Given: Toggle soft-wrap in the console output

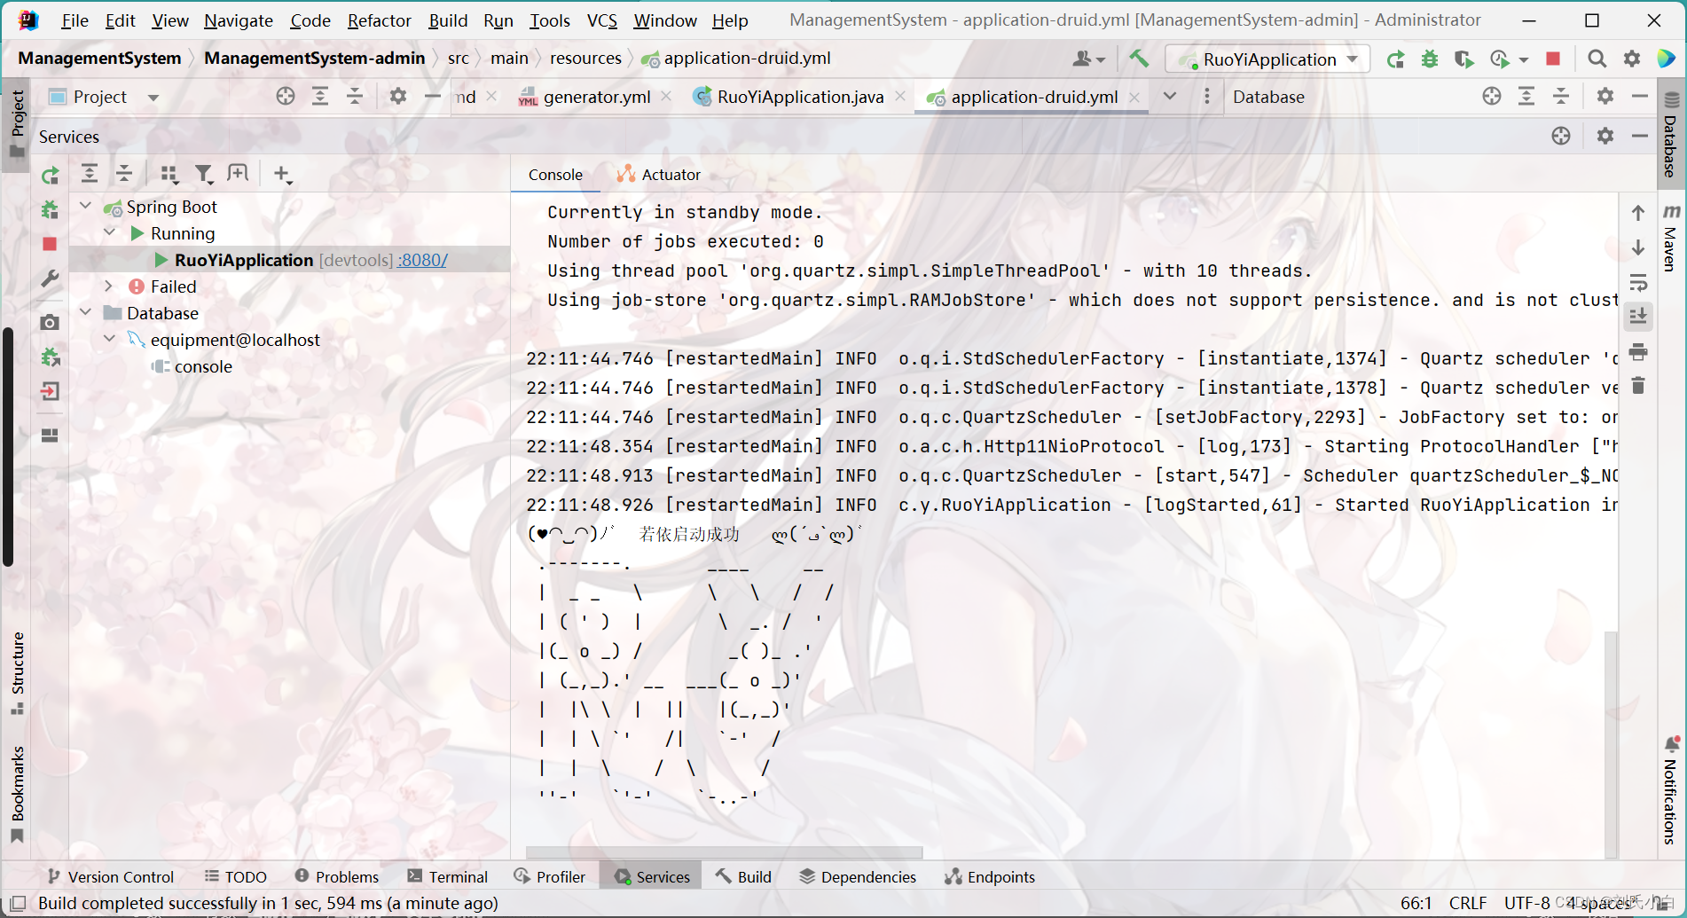Looking at the screenshot, I should 1638,283.
